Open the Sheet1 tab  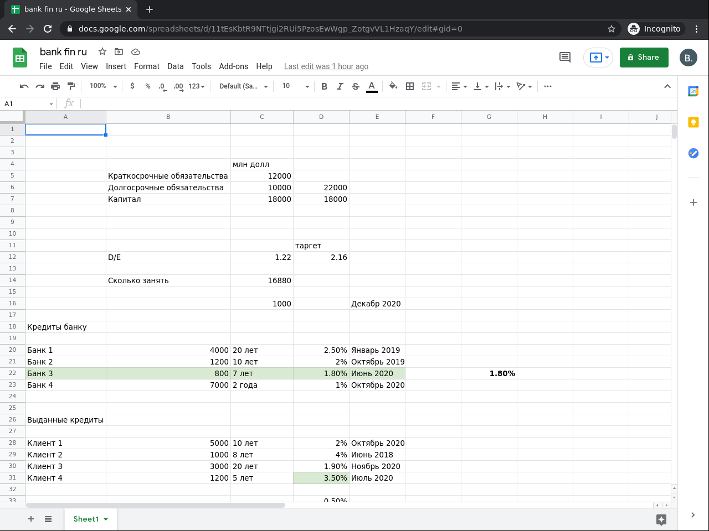coord(86,519)
